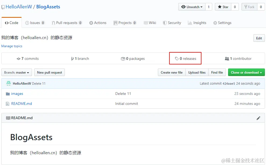Click the New pull request button
266x165 pixels.
[x=49, y=73]
